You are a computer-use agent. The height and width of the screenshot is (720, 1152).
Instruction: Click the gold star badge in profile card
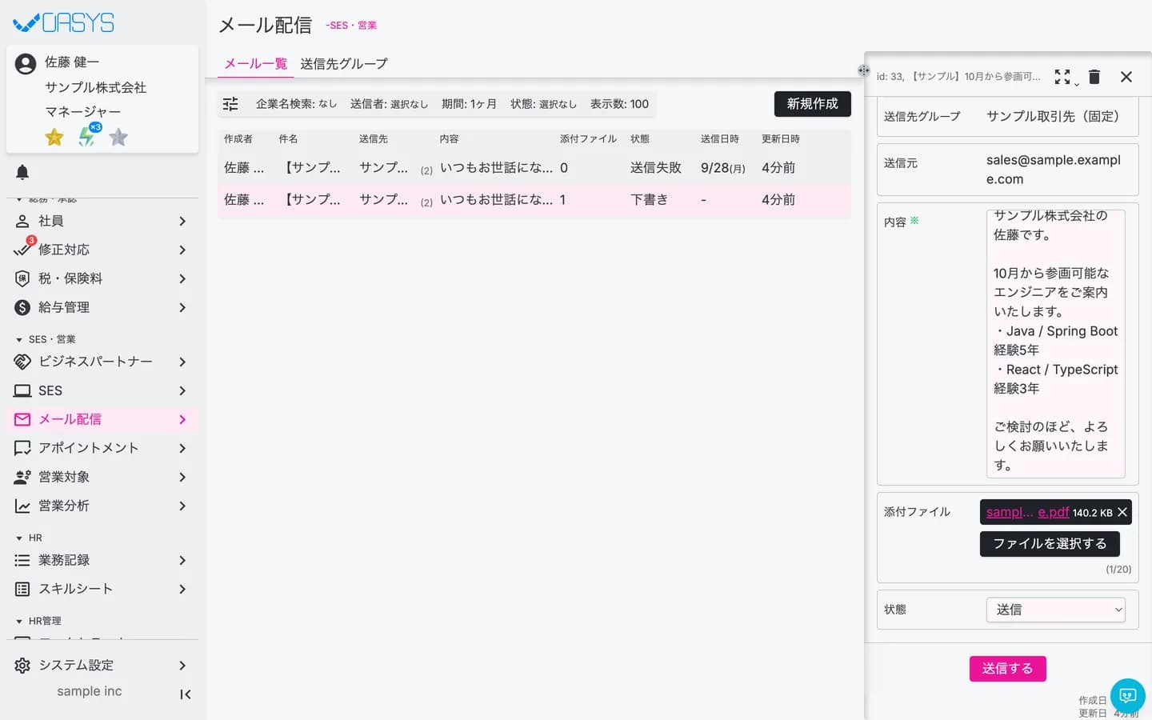coord(54,138)
